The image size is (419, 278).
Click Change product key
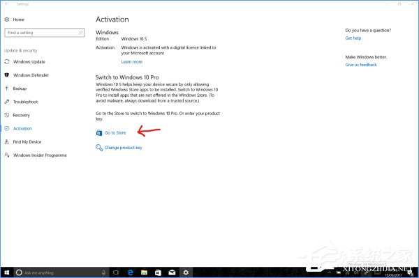[x=123, y=148]
